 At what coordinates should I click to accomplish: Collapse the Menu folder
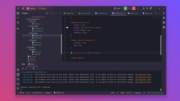(x=28, y=40)
